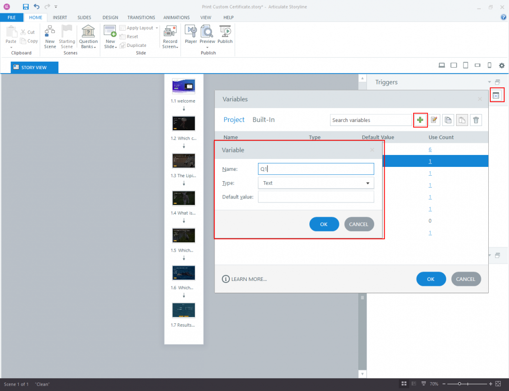The height and width of the screenshot is (391, 509).
Task: Click the edit variable pencil icon
Action: click(434, 120)
